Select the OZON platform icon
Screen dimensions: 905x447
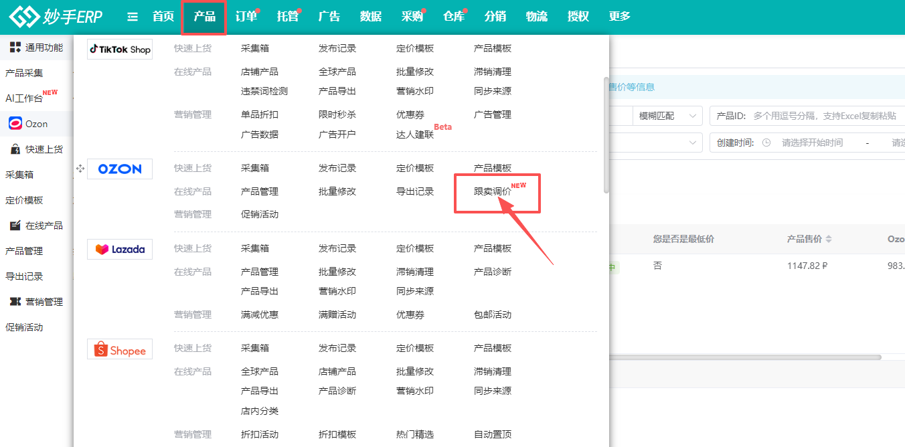119,169
